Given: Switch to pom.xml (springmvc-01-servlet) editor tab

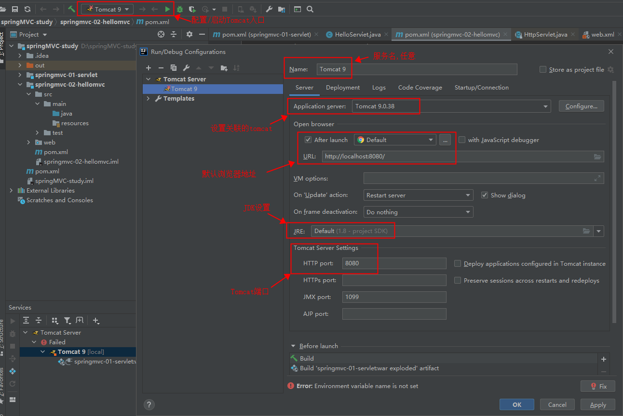Looking at the screenshot, I should point(266,35).
